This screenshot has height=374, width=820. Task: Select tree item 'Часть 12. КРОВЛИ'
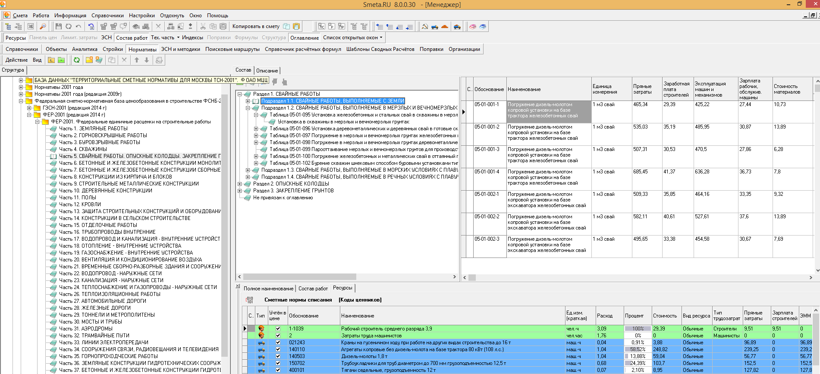coord(80,204)
